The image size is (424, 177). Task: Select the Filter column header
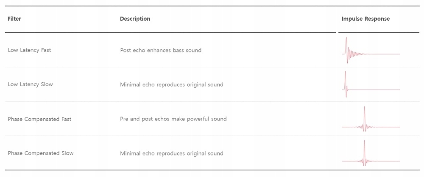pos(14,19)
